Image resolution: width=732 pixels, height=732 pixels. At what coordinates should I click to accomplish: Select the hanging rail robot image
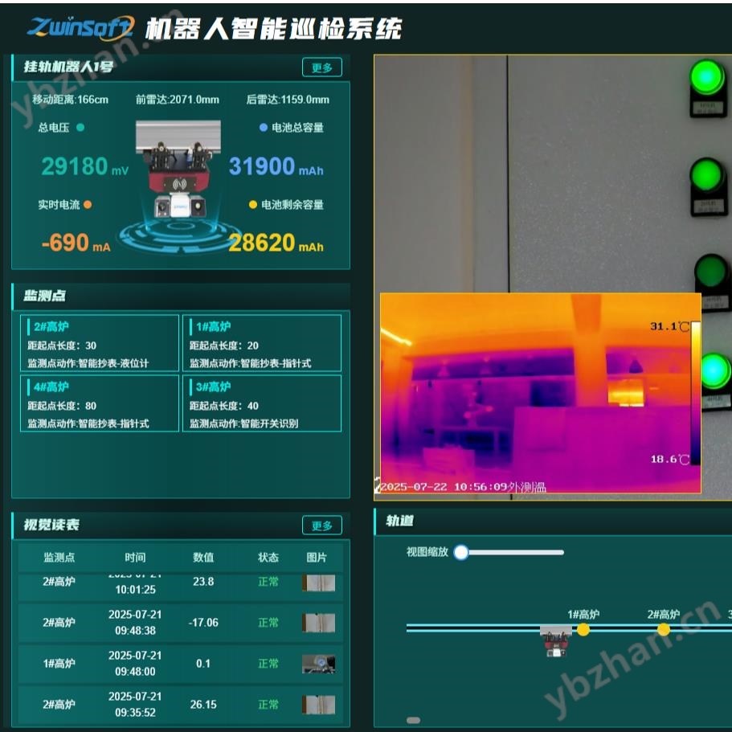pyautogui.click(x=179, y=170)
